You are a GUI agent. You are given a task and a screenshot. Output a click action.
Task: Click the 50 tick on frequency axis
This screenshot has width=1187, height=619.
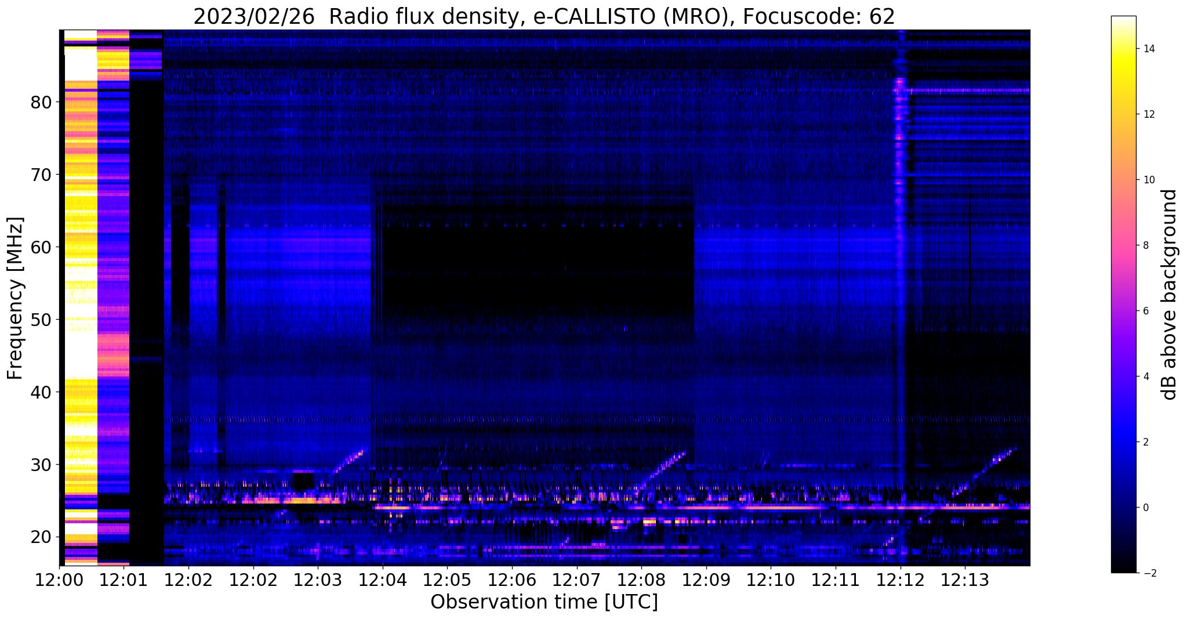tap(41, 320)
